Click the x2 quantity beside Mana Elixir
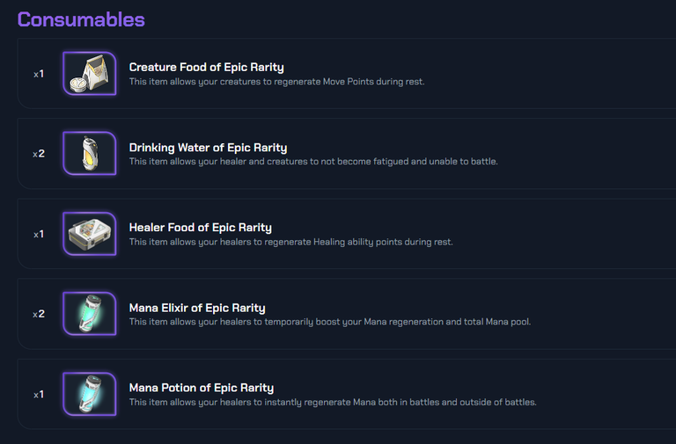Viewport: 676px width, 444px height. pos(39,314)
